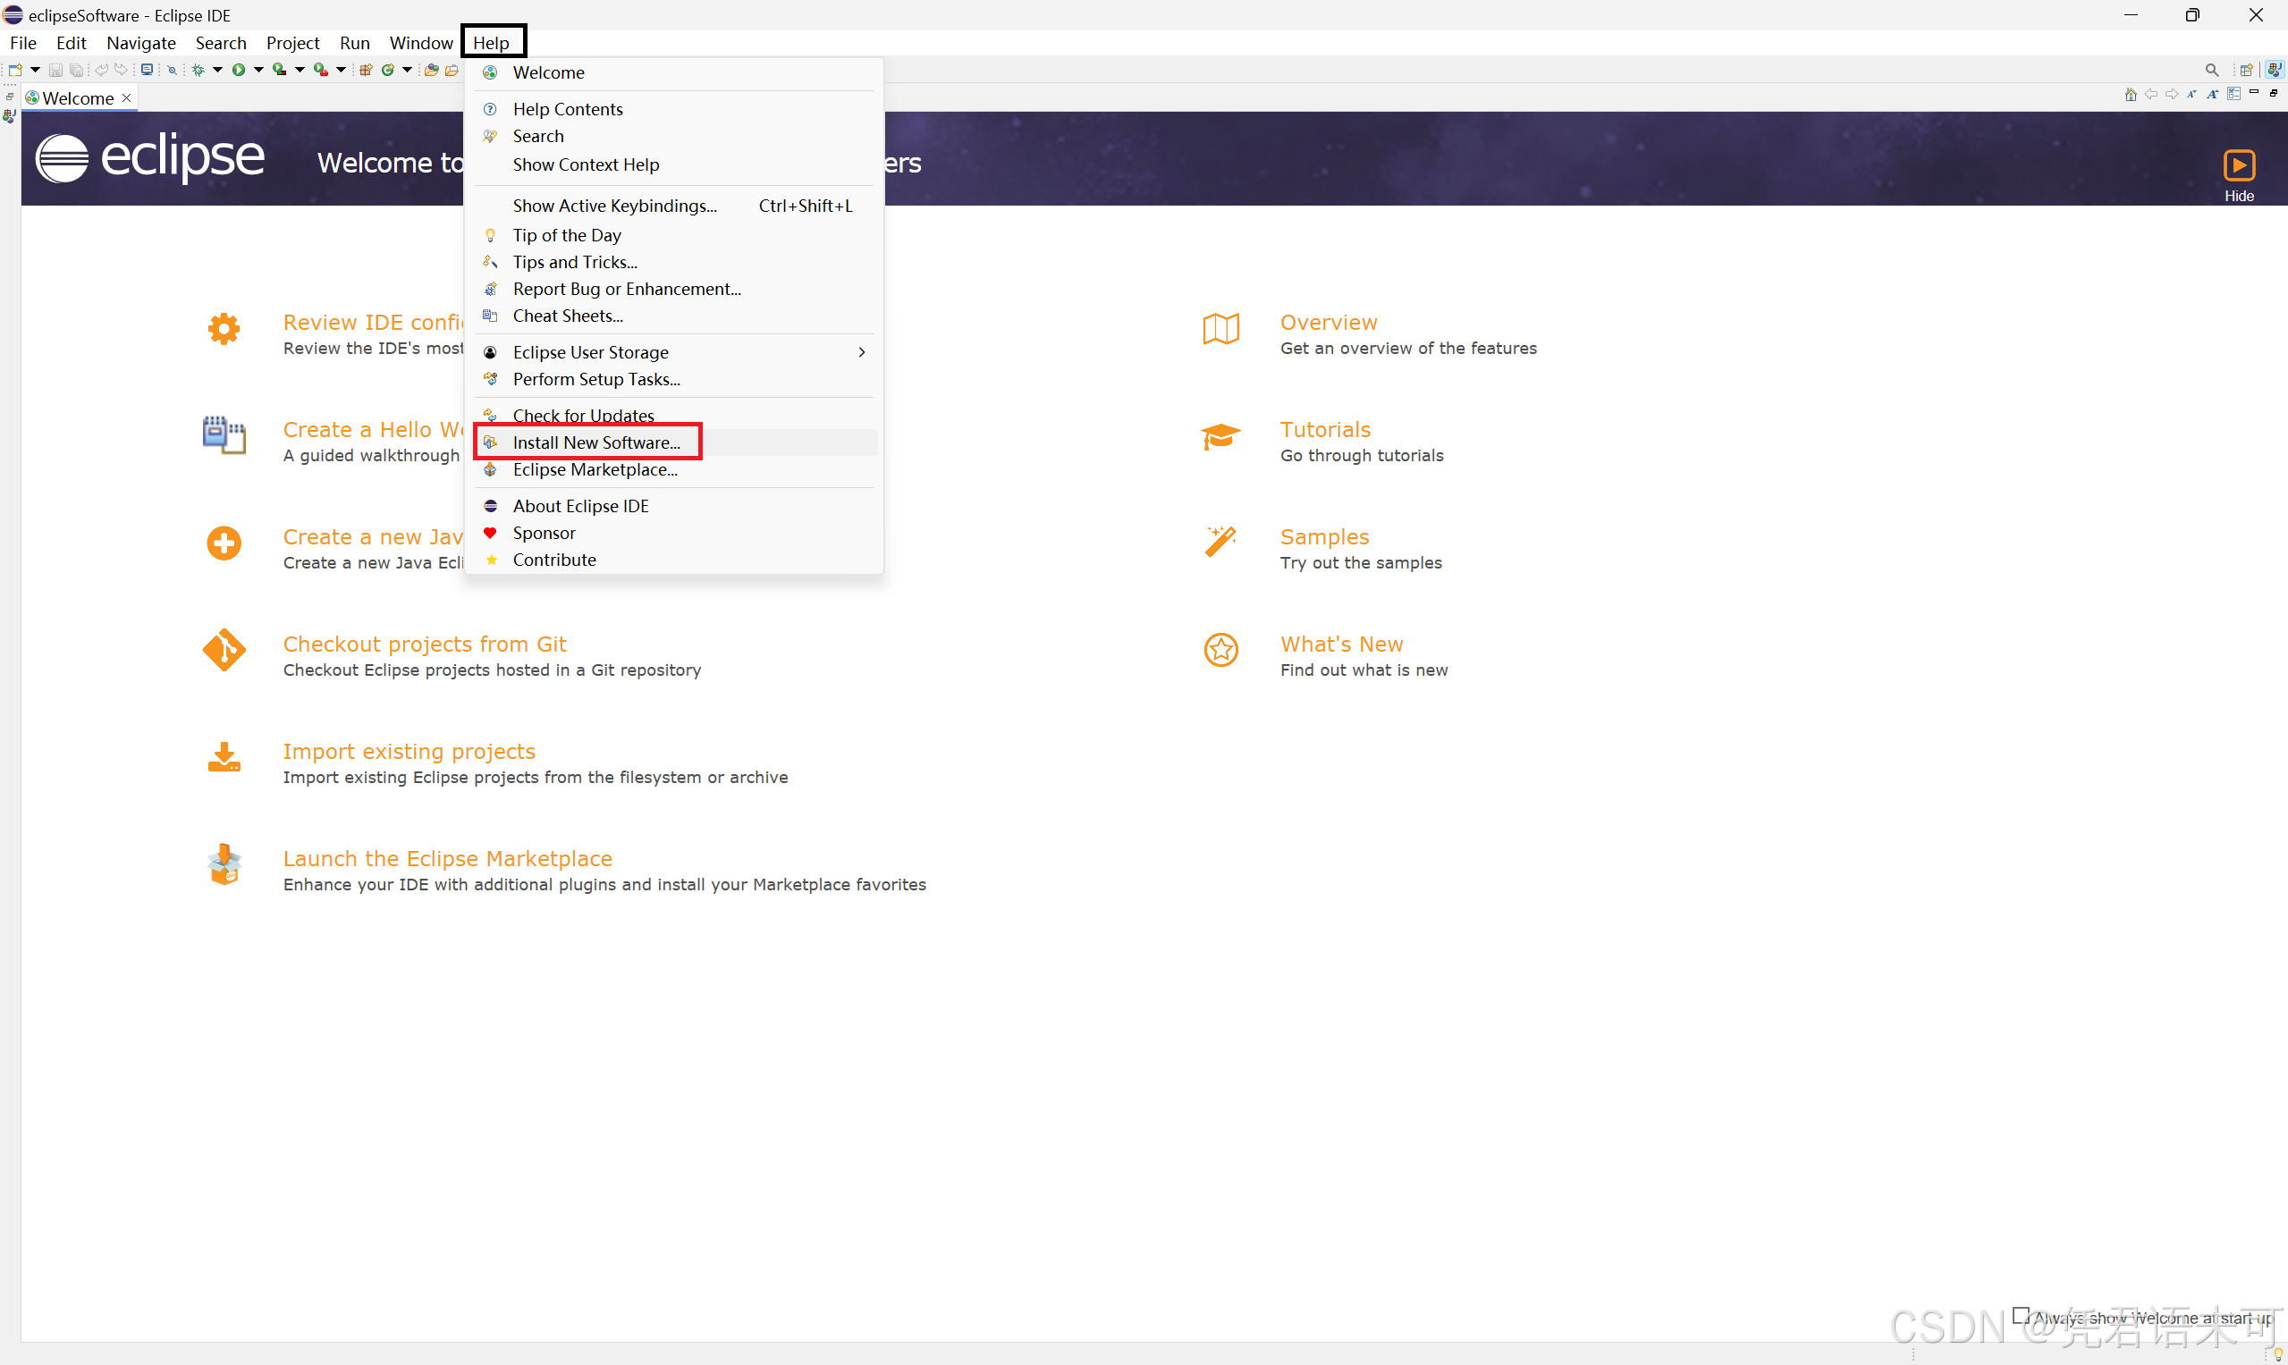The height and width of the screenshot is (1365, 2288).
Task: Click Import existing projects link
Action: pyautogui.click(x=409, y=752)
